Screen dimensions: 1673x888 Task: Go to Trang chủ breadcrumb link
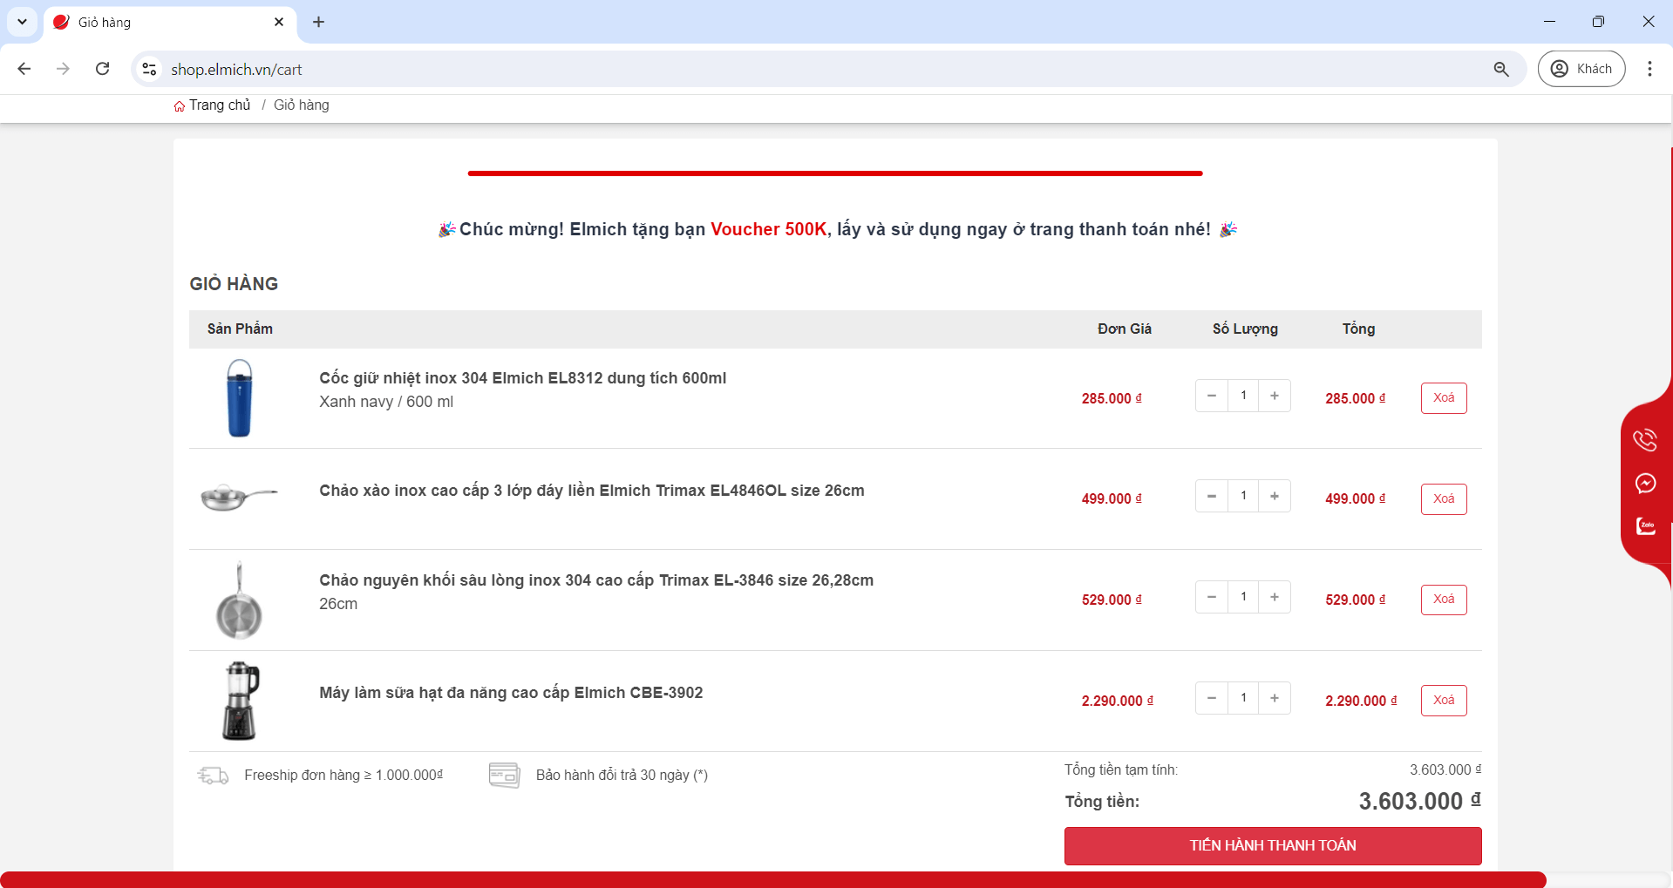[x=212, y=105]
